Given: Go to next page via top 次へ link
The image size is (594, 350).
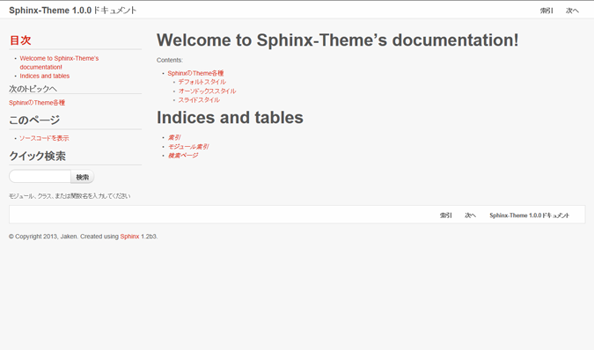Looking at the screenshot, I should point(572,11).
